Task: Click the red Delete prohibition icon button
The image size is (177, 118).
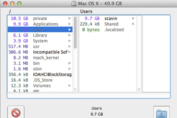Action: 16,112
